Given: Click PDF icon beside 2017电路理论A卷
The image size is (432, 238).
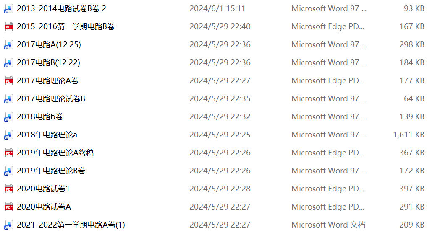Looking at the screenshot, I should (x=8, y=81).
